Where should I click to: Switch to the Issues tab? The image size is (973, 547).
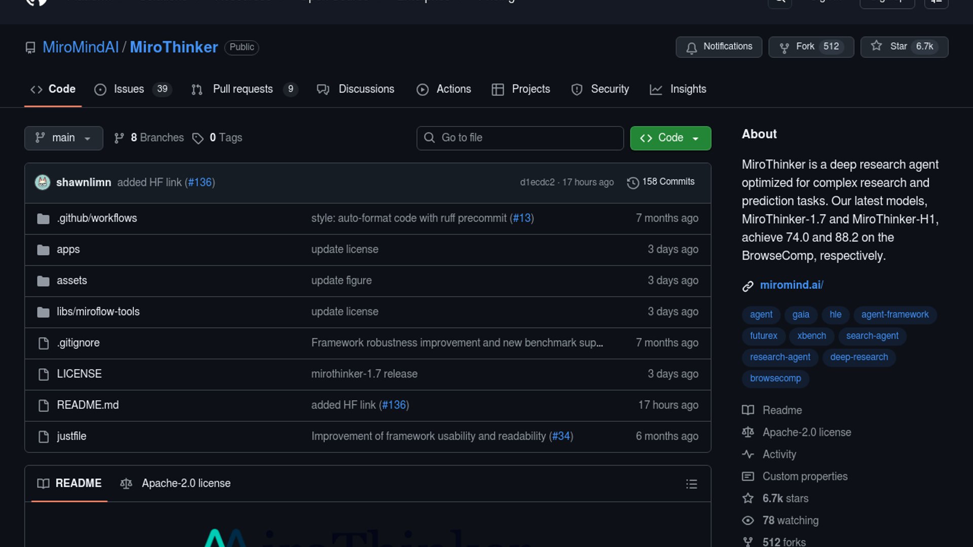129,89
